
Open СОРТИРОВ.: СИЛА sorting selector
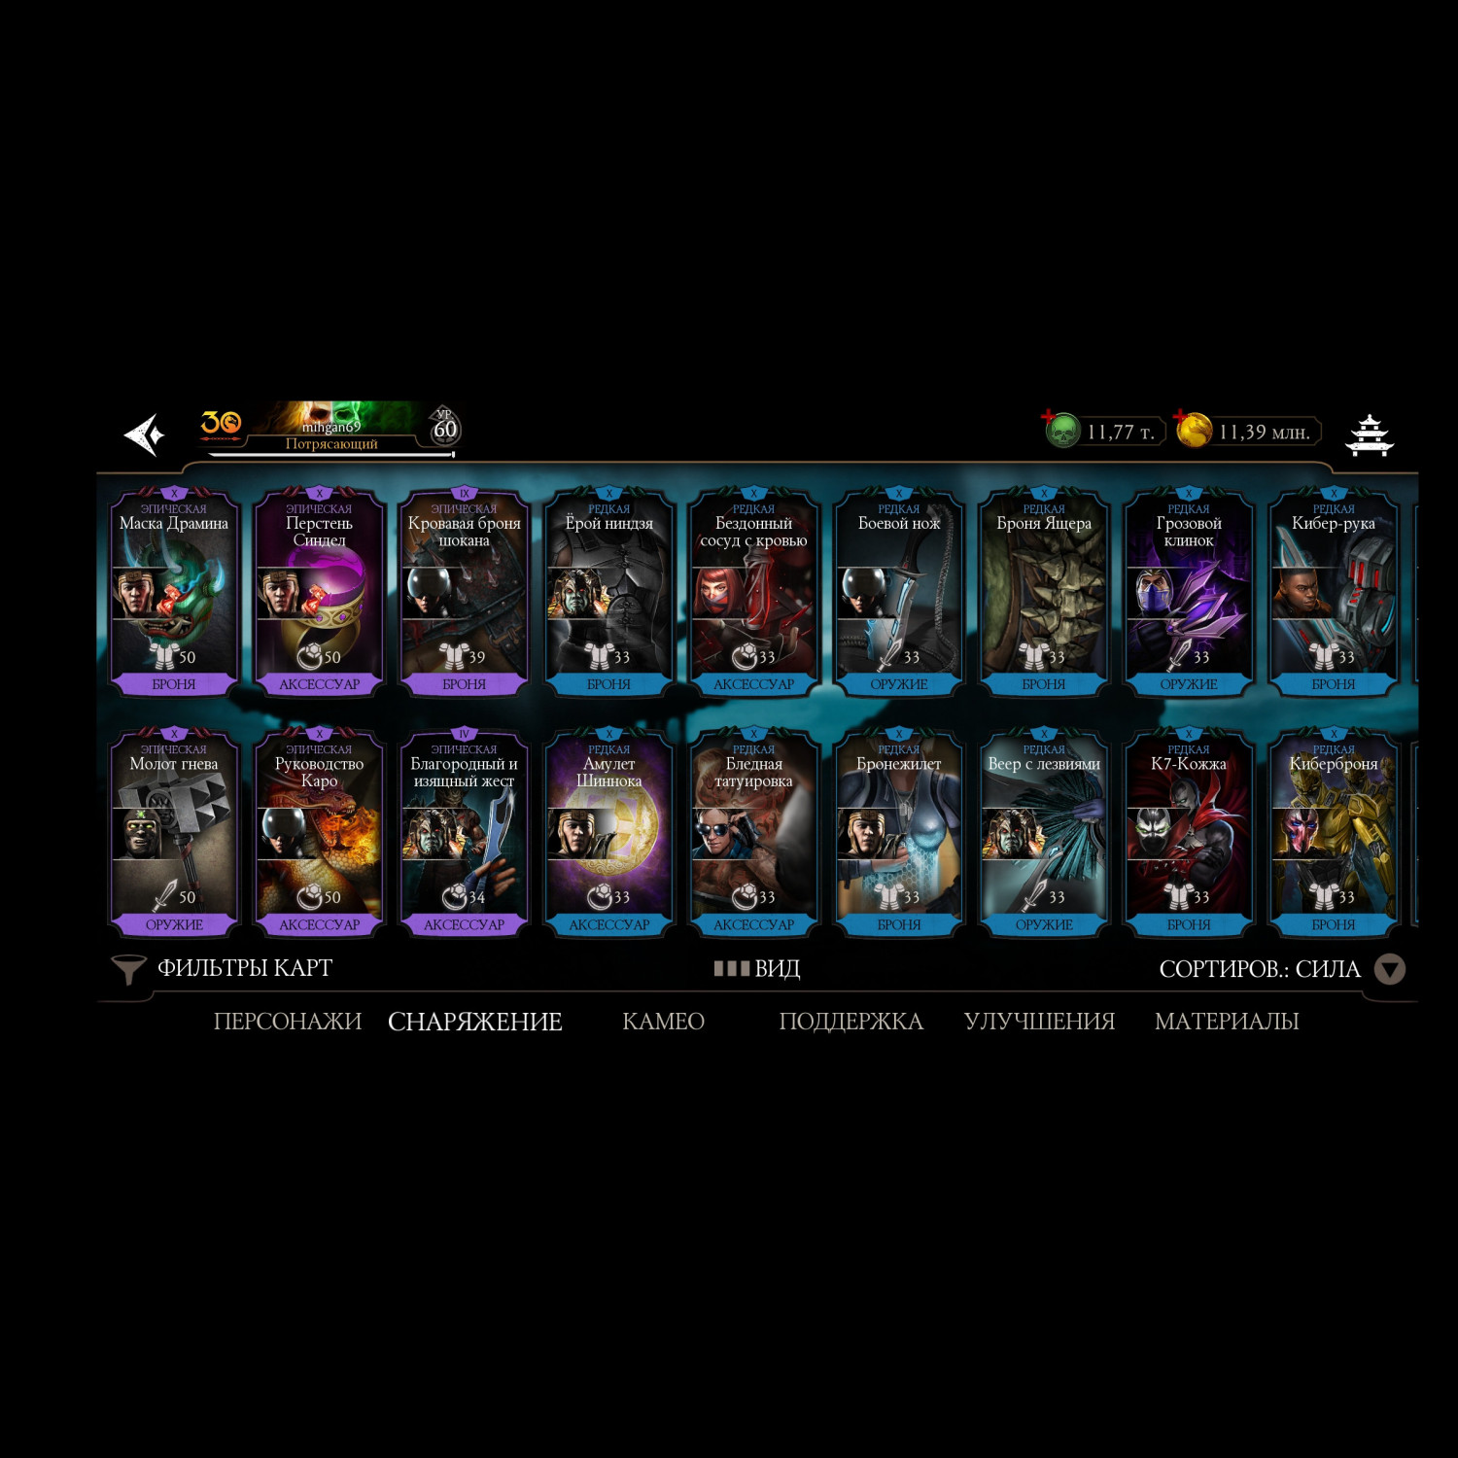pyautogui.click(x=1260, y=969)
